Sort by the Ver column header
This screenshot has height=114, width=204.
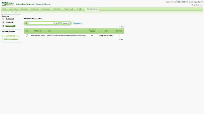[x=27, y=31]
